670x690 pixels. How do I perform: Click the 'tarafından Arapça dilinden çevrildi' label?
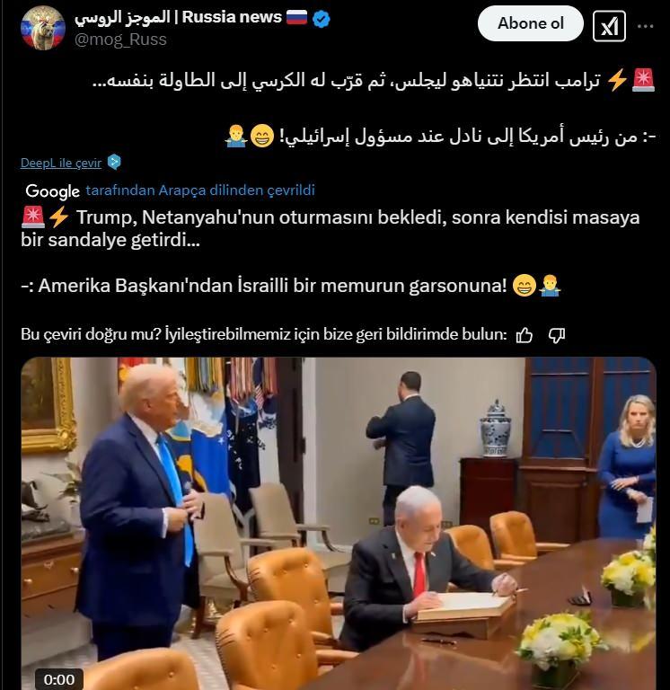(200, 190)
